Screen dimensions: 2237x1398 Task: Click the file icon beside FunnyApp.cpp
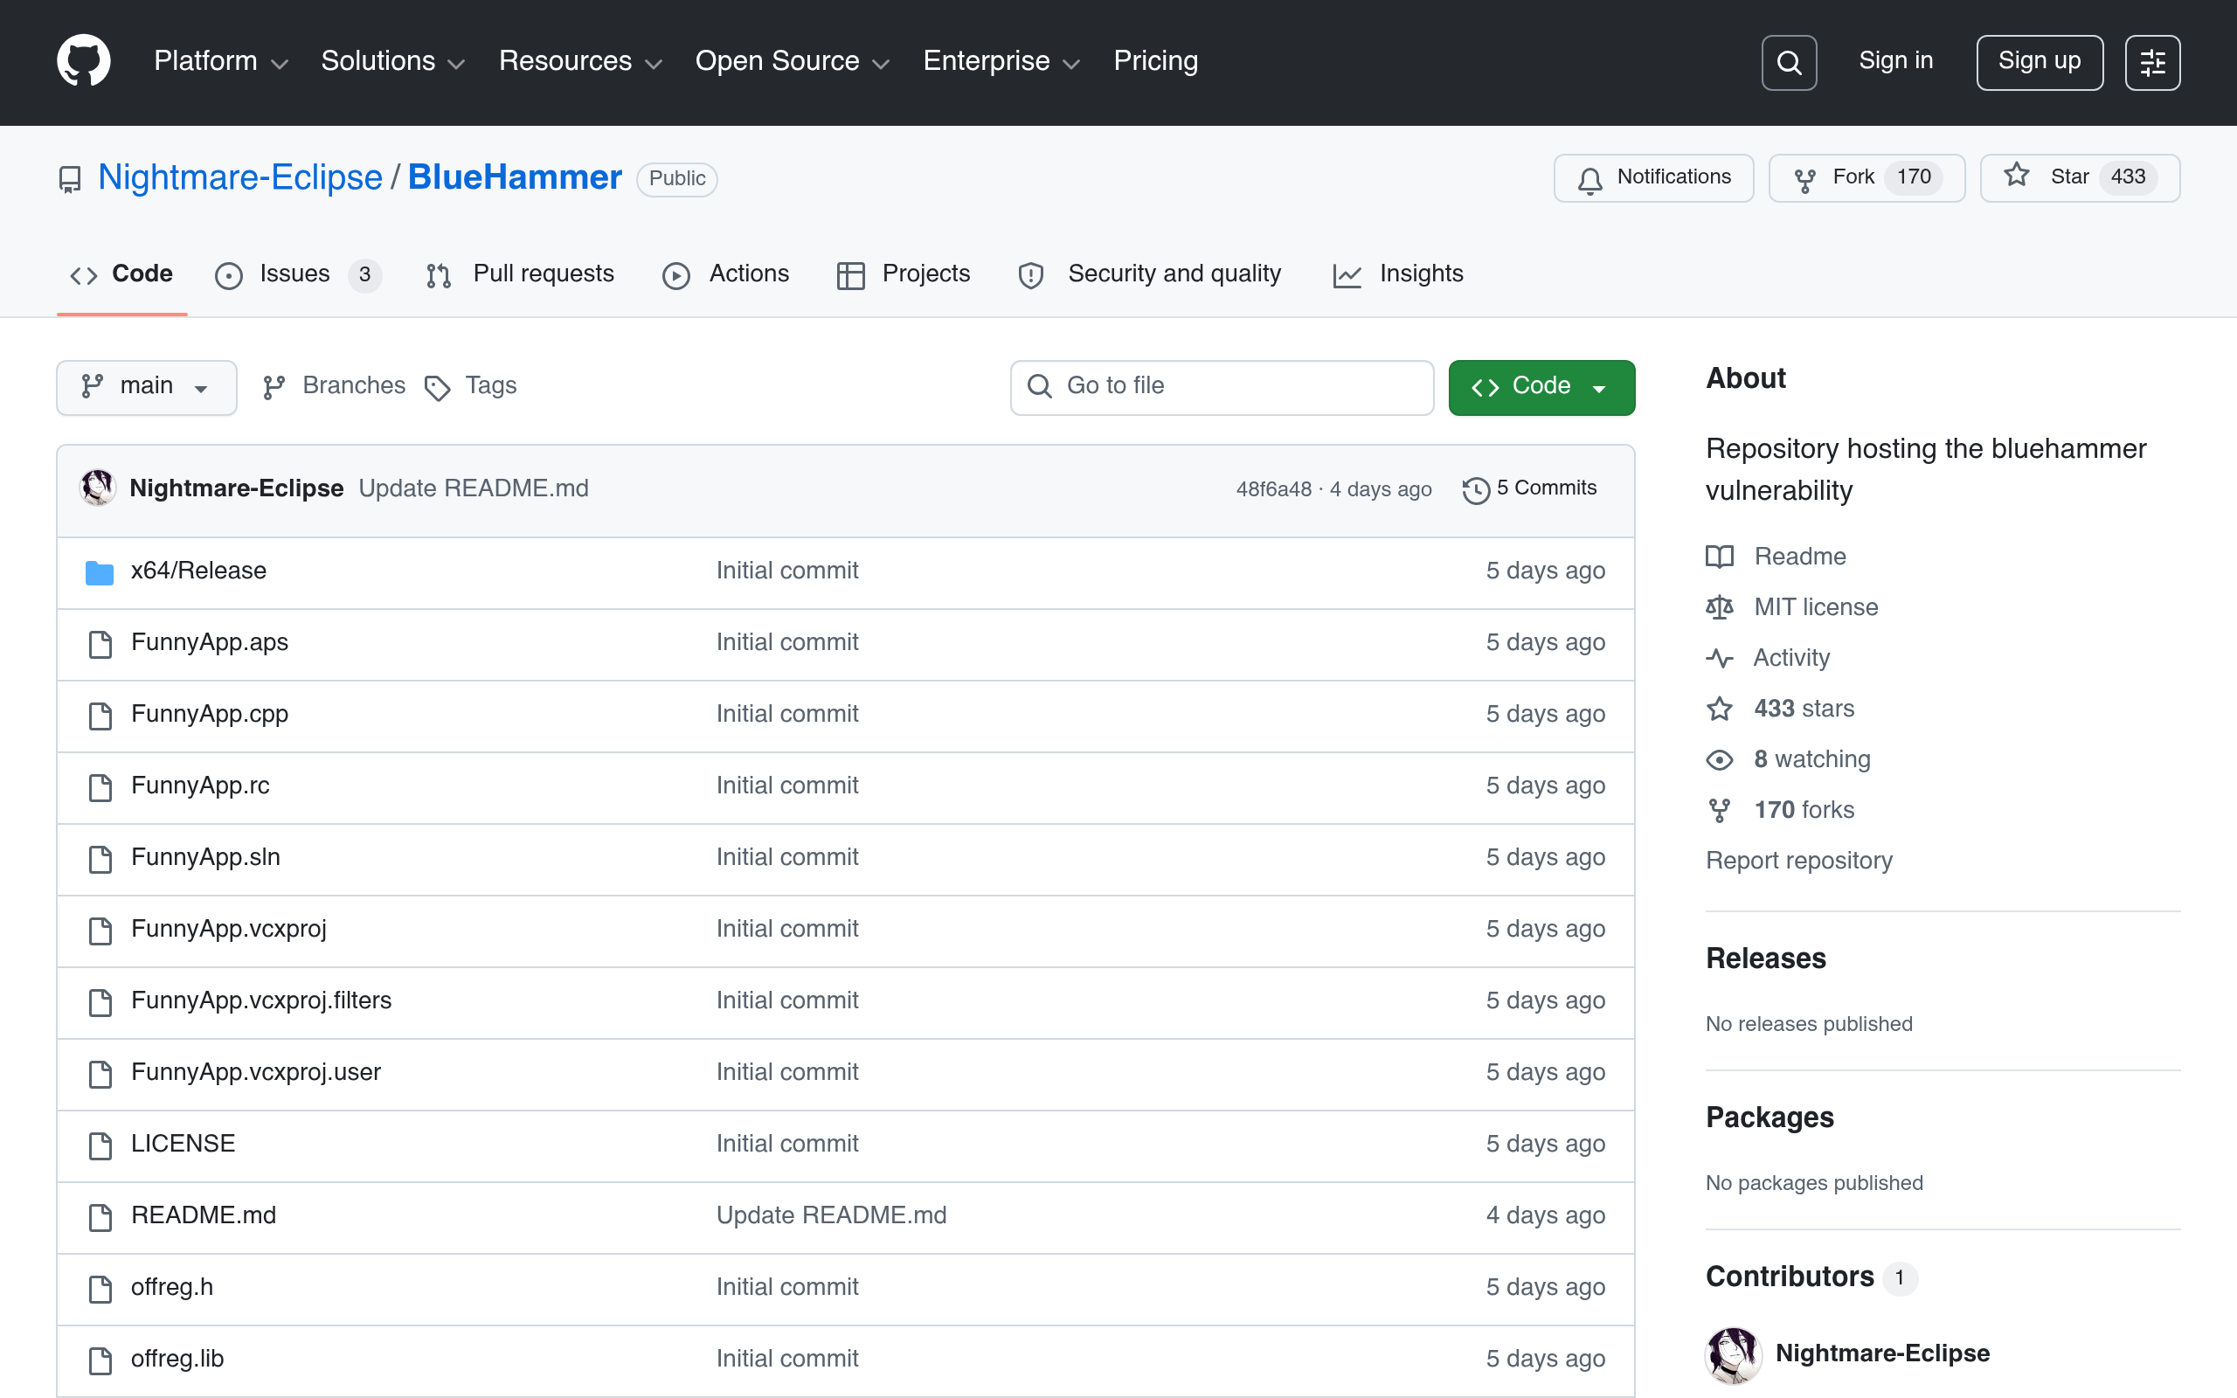click(x=100, y=715)
